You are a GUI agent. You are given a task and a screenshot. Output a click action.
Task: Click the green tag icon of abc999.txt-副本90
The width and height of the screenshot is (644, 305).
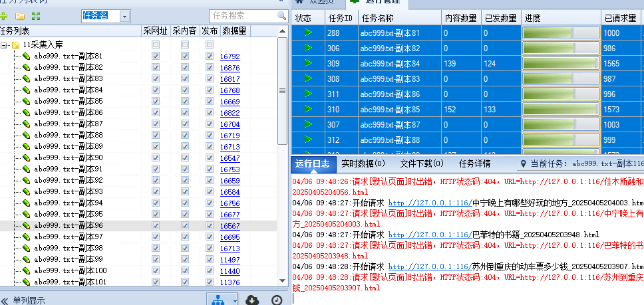tap(27, 158)
